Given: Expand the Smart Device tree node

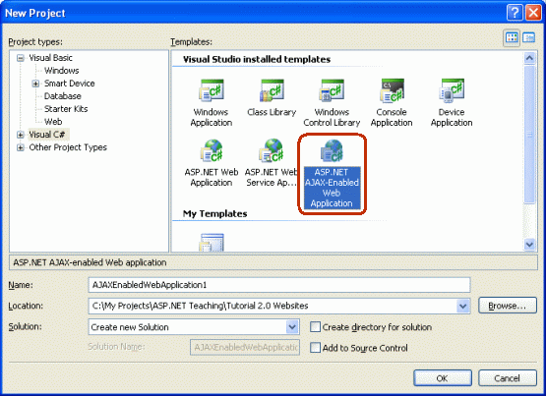Looking at the screenshot, I should click(x=35, y=84).
